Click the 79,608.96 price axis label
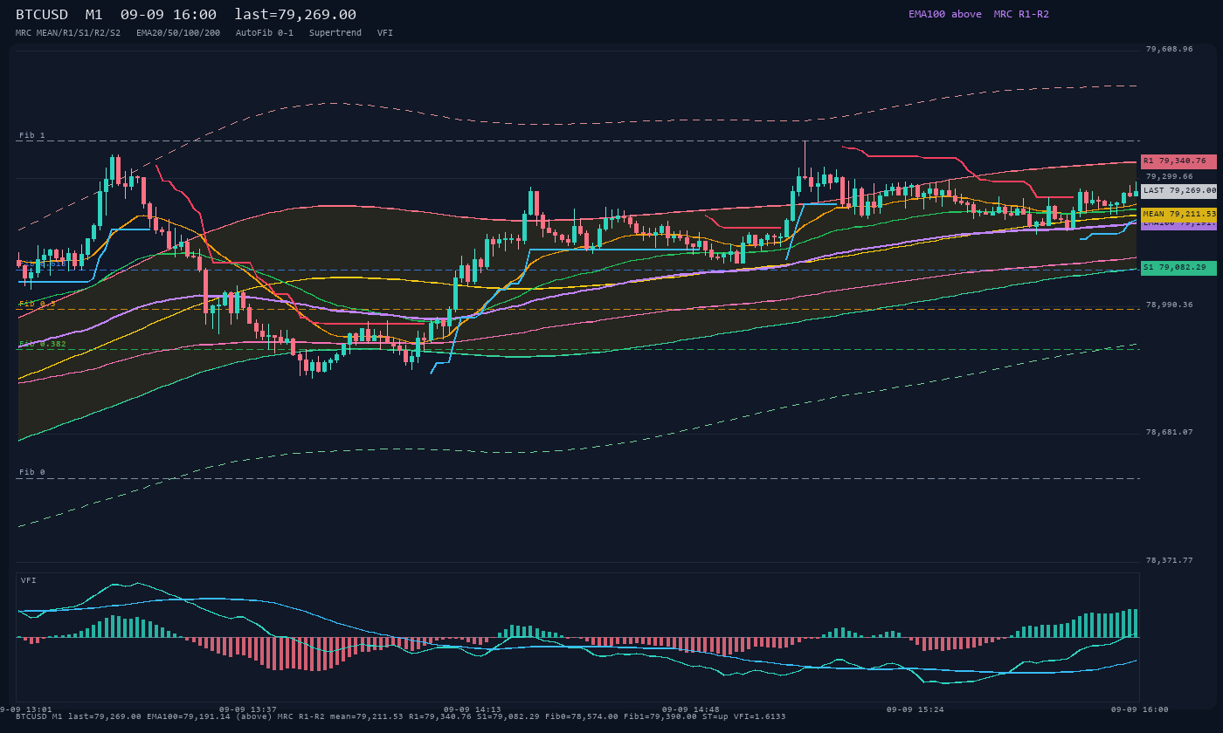Image resolution: width=1223 pixels, height=733 pixels. tap(1169, 50)
